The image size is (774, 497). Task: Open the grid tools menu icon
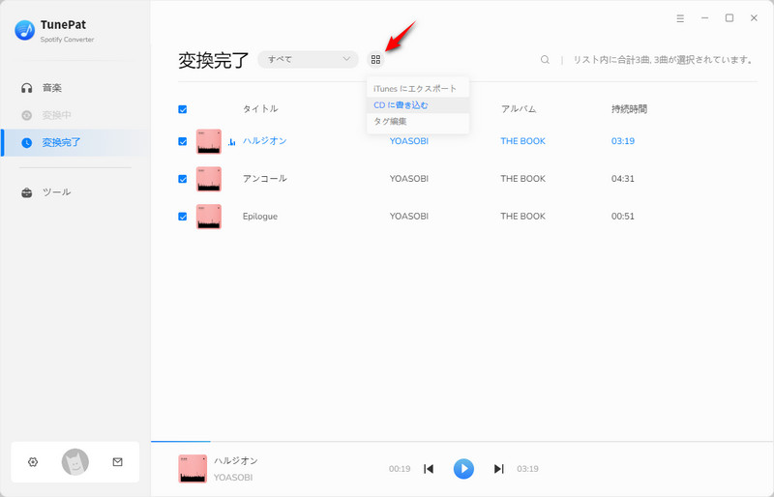[375, 60]
